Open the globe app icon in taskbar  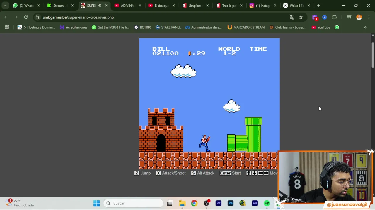pyautogui.click(x=242, y=203)
